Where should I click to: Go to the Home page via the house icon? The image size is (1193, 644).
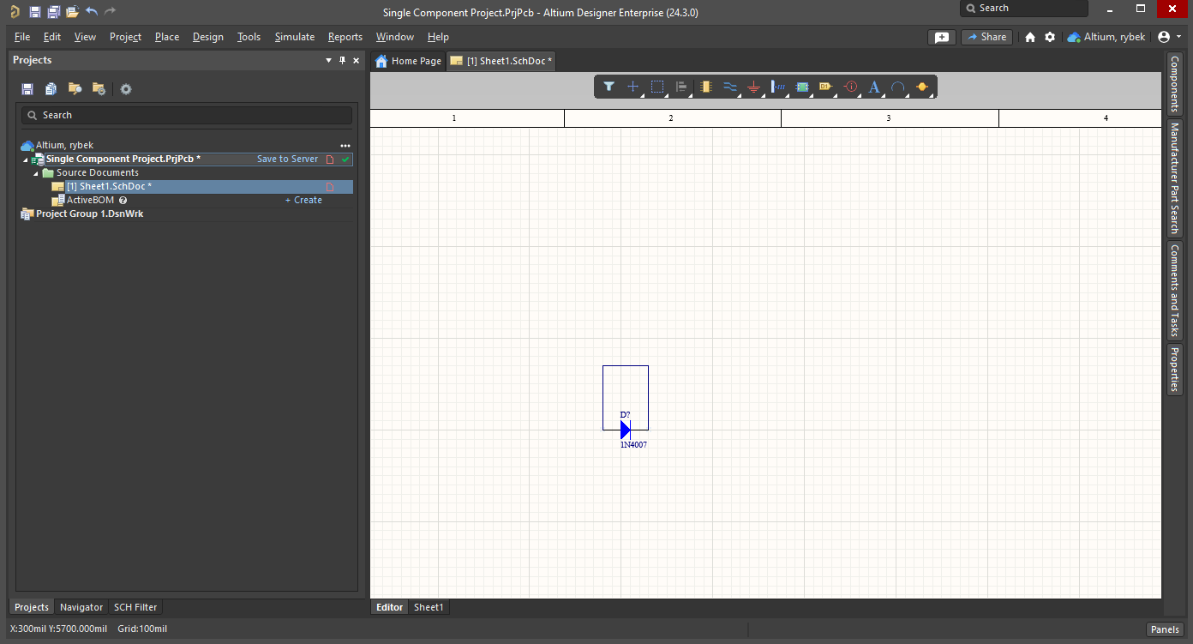pyautogui.click(x=1030, y=37)
